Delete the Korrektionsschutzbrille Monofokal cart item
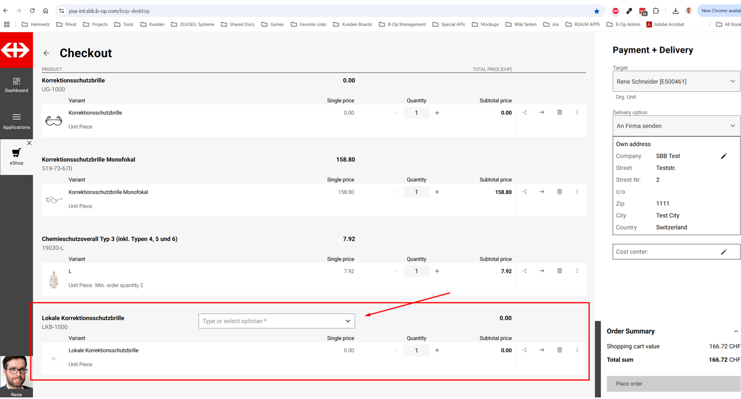Screen dimensions: 741x399 559,192
